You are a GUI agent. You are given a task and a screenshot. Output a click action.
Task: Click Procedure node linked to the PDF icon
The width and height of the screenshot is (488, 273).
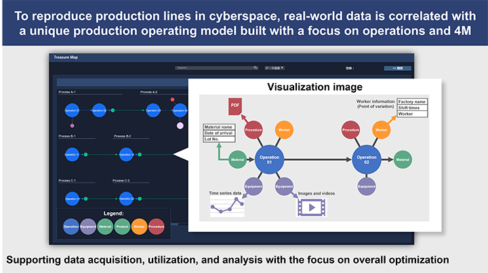253,130
